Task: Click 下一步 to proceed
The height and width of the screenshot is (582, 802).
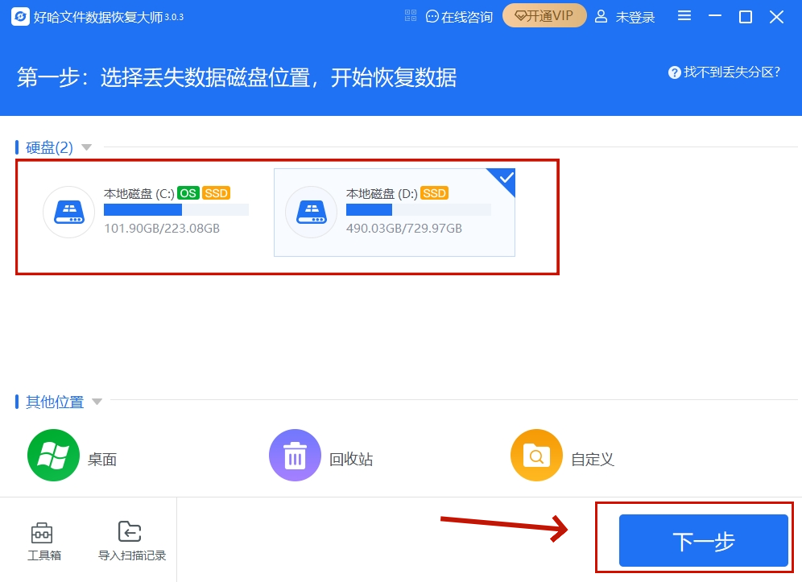Action: (703, 540)
